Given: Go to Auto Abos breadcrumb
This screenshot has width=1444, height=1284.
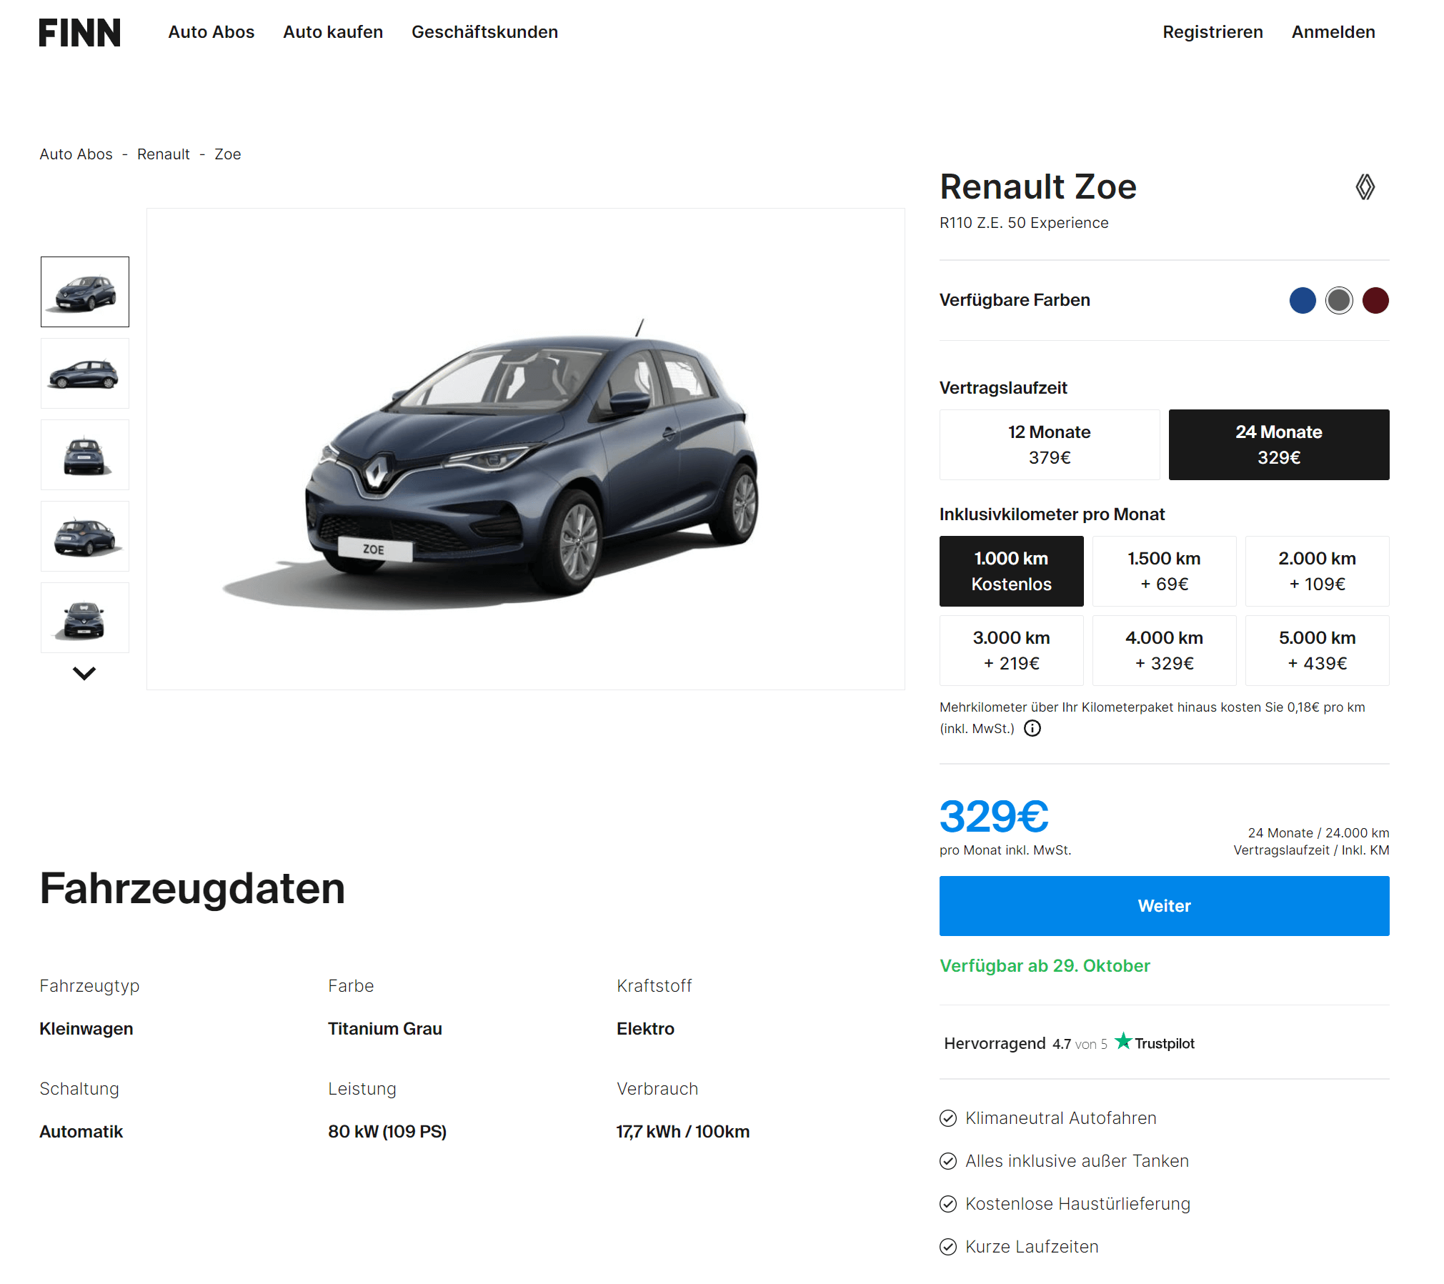Looking at the screenshot, I should tap(76, 154).
